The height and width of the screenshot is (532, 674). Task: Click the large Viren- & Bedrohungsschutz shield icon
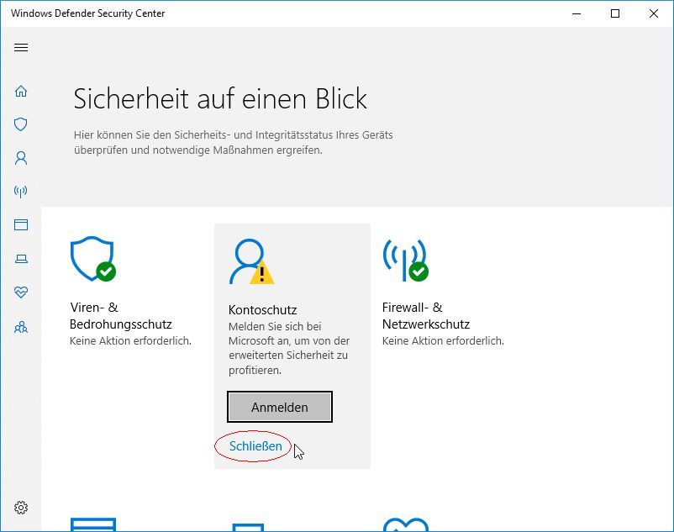92,259
